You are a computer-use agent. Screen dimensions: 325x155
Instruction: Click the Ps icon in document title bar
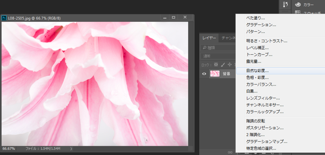(4, 18)
